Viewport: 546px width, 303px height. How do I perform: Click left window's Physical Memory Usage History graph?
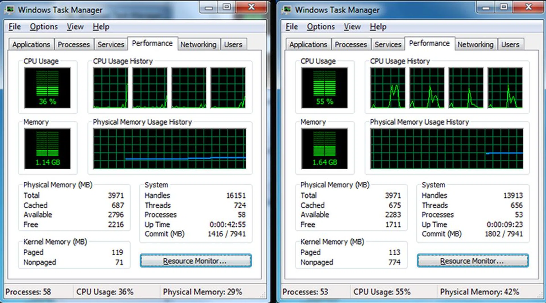click(x=169, y=149)
